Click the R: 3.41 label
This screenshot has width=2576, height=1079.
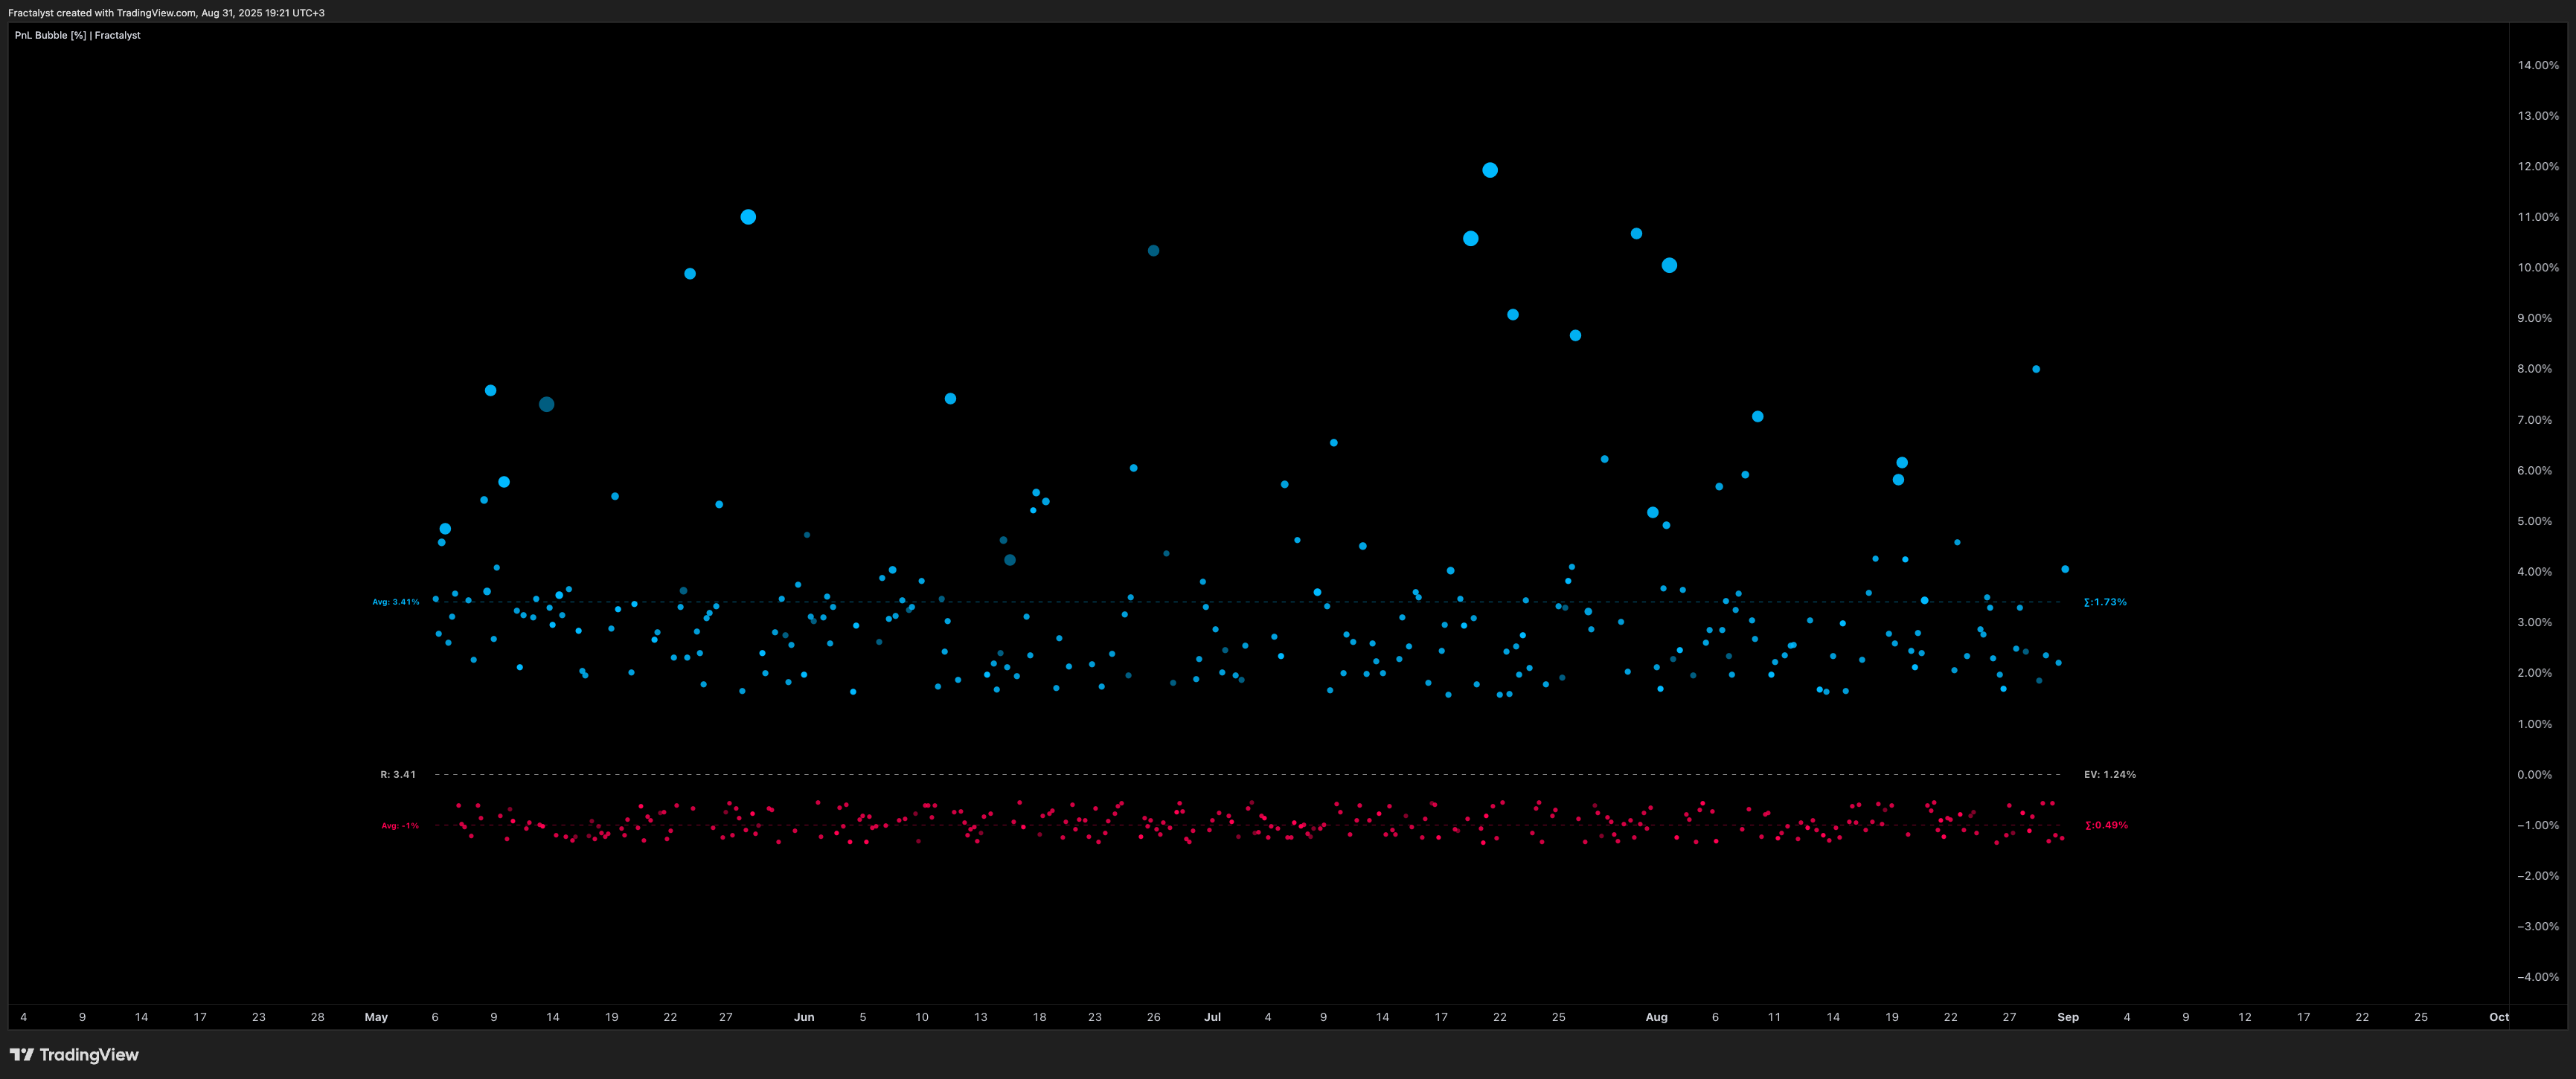(x=398, y=774)
